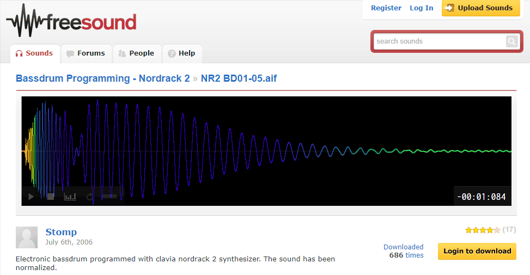
Task: Toggle loop playback in the player
Action: click(x=89, y=197)
